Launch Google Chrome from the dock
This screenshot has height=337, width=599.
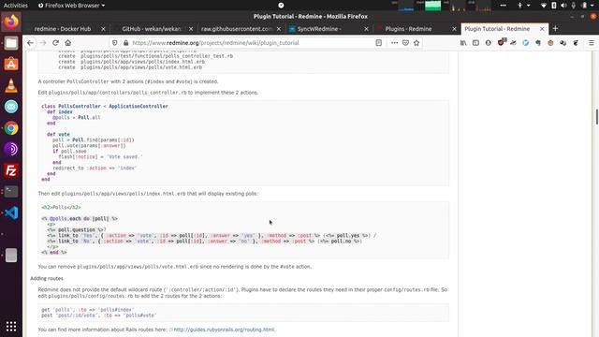click(11, 128)
